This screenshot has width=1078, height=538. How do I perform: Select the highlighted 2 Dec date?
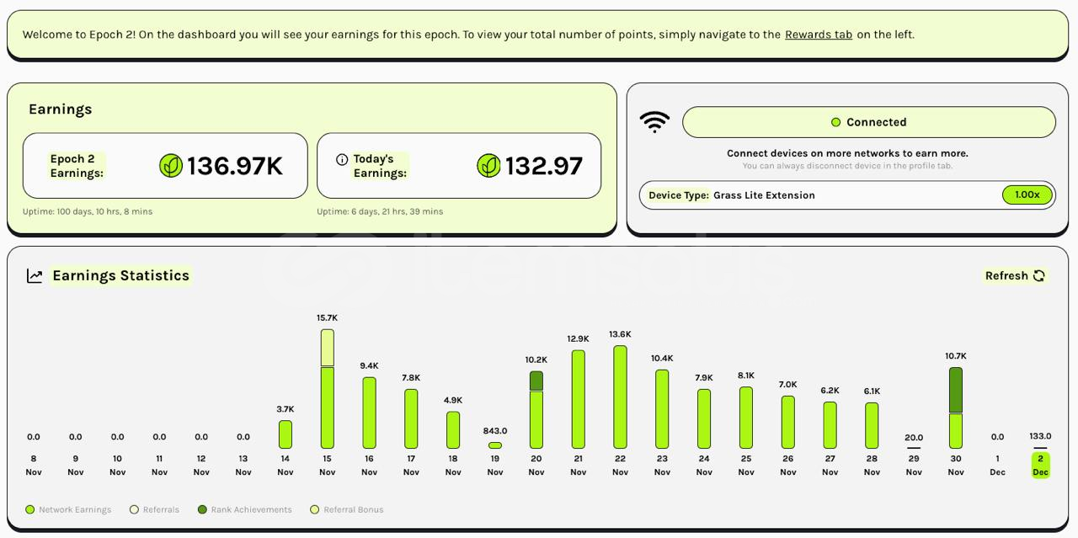(x=1040, y=466)
